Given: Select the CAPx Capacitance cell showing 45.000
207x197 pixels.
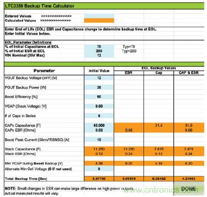Looking at the screenshot, I should (99, 125).
